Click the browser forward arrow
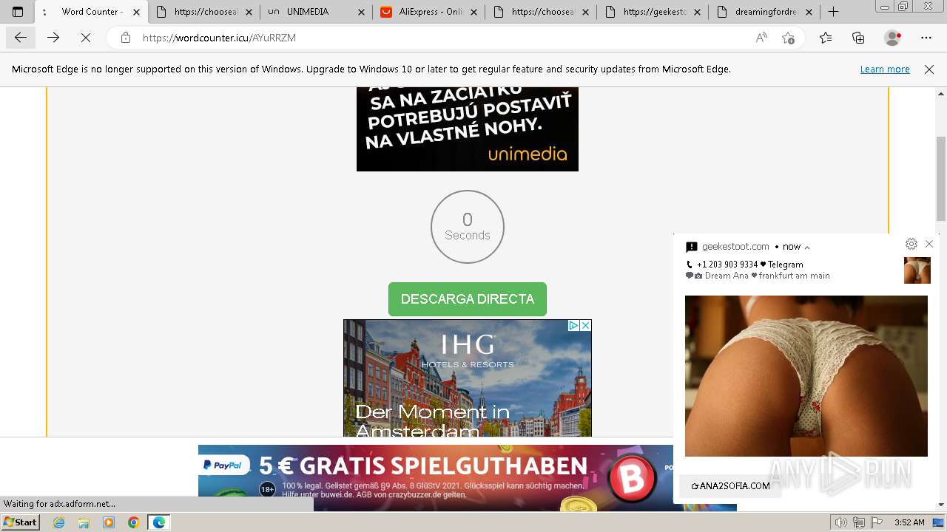947x532 pixels. [53, 38]
